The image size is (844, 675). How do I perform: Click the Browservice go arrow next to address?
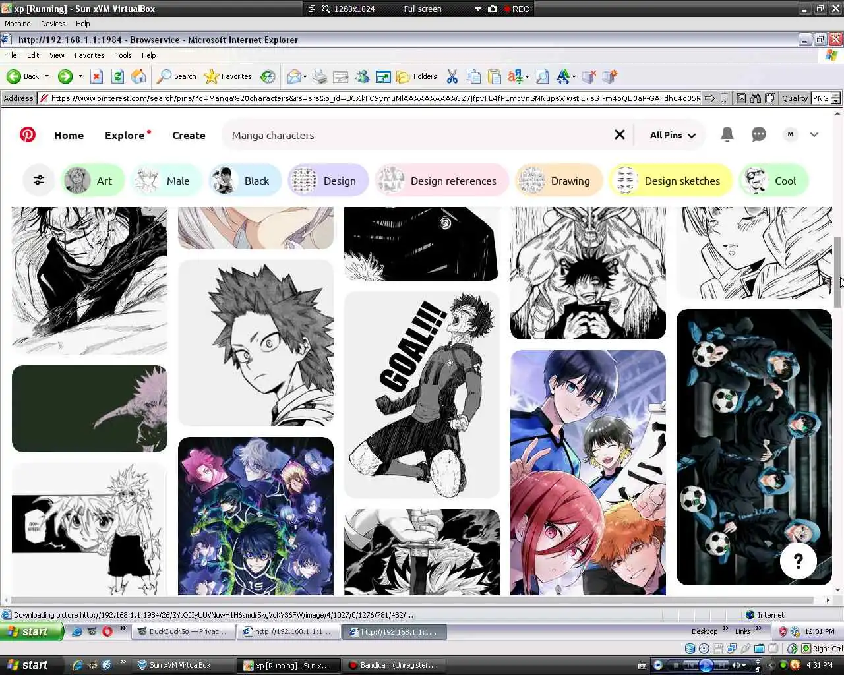point(709,98)
